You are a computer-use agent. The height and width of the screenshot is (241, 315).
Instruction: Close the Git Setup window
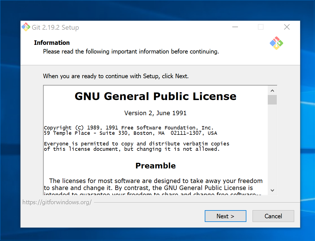click(x=287, y=27)
